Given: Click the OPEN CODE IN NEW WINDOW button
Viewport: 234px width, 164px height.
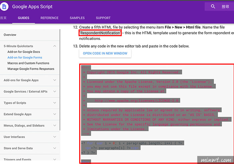Looking at the screenshot, I should 105,53.
